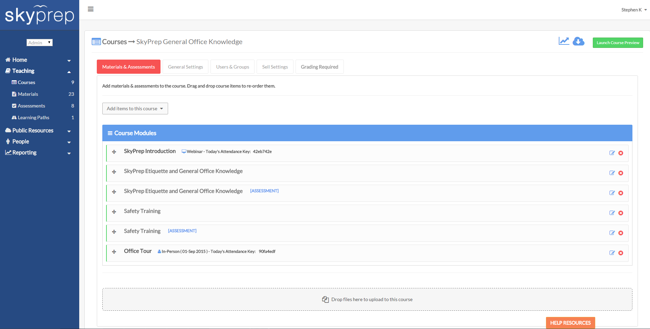This screenshot has width=650, height=329.
Task: Open the SkyPrep Introduction module title
Action: coord(150,151)
